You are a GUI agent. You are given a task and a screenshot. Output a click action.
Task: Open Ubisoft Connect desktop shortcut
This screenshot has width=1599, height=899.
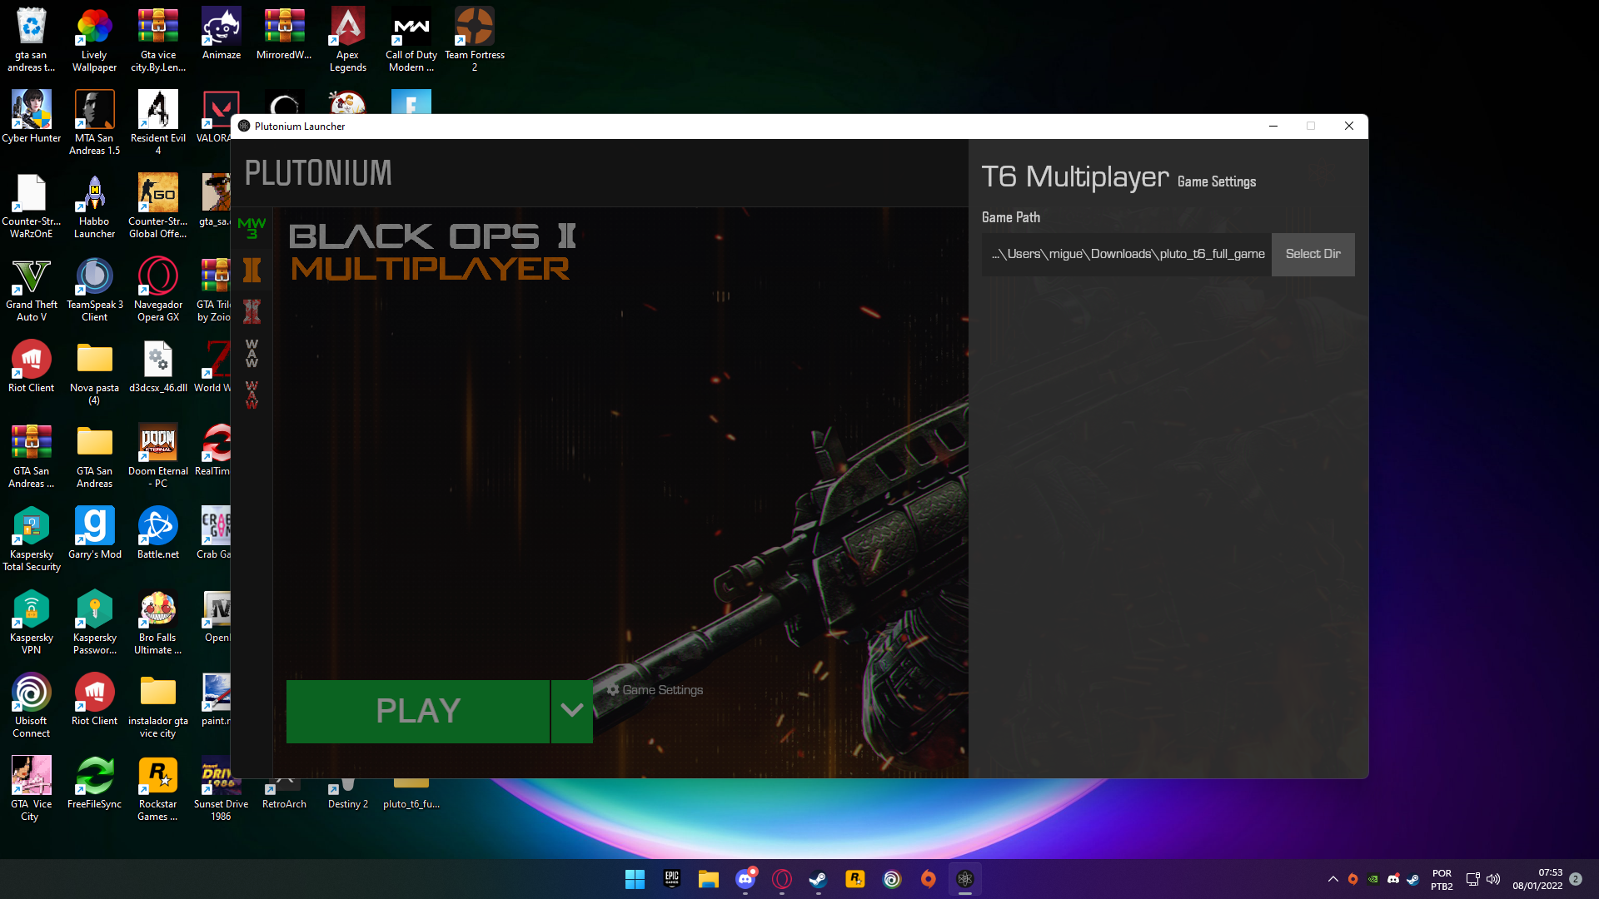coord(31,705)
